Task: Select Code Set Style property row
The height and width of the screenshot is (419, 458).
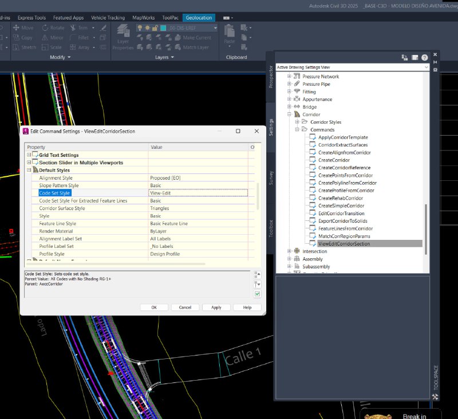Action: point(55,193)
